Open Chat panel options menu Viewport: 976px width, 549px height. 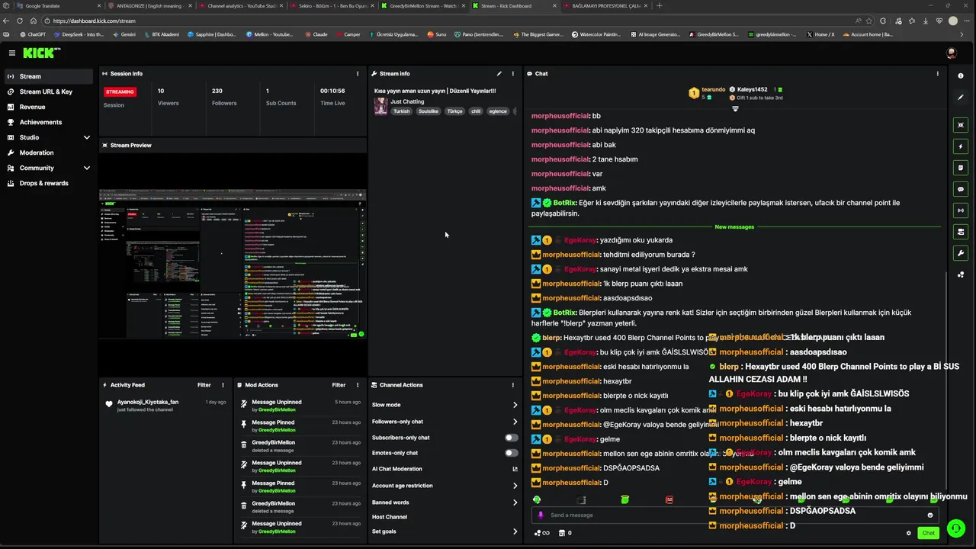(938, 74)
